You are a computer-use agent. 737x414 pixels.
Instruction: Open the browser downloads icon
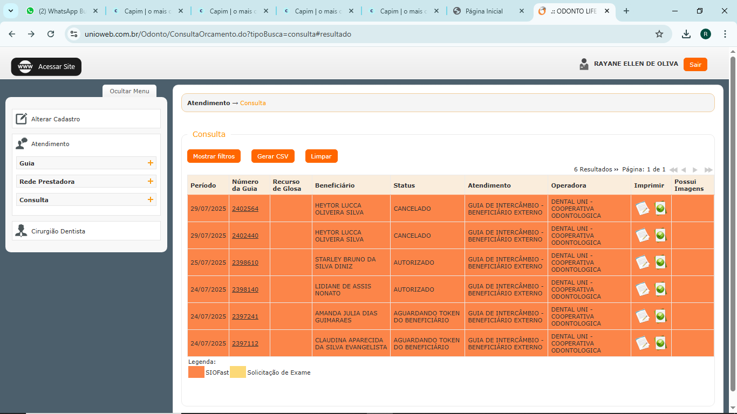pyautogui.click(x=686, y=34)
